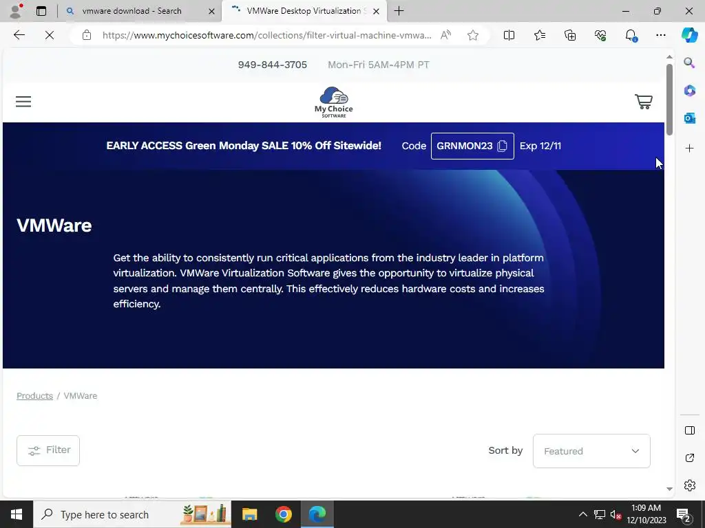Open the muted volume tray icon
This screenshot has width=705, height=528.
tap(616, 514)
